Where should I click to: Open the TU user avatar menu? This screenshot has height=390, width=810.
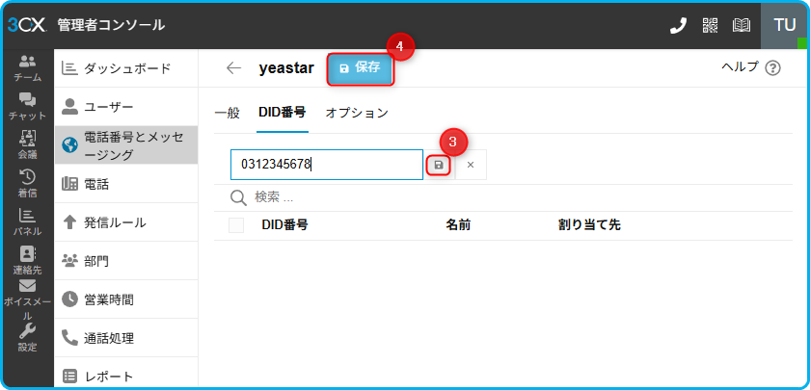(784, 25)
